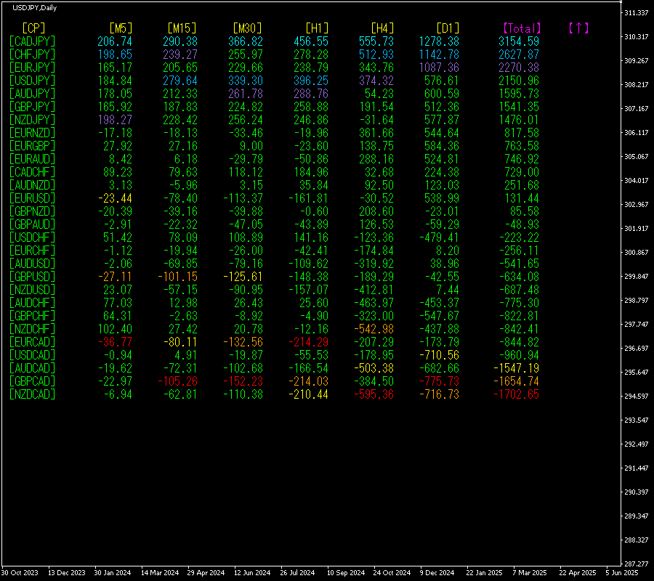The width and height of the screenshot is (654, 581).
Task: Click CADJPY total value 3154.59
Action: (x=519, y=41)
